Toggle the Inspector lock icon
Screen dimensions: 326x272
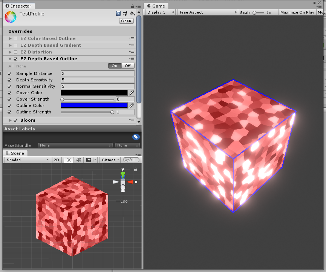coord(132,6)
